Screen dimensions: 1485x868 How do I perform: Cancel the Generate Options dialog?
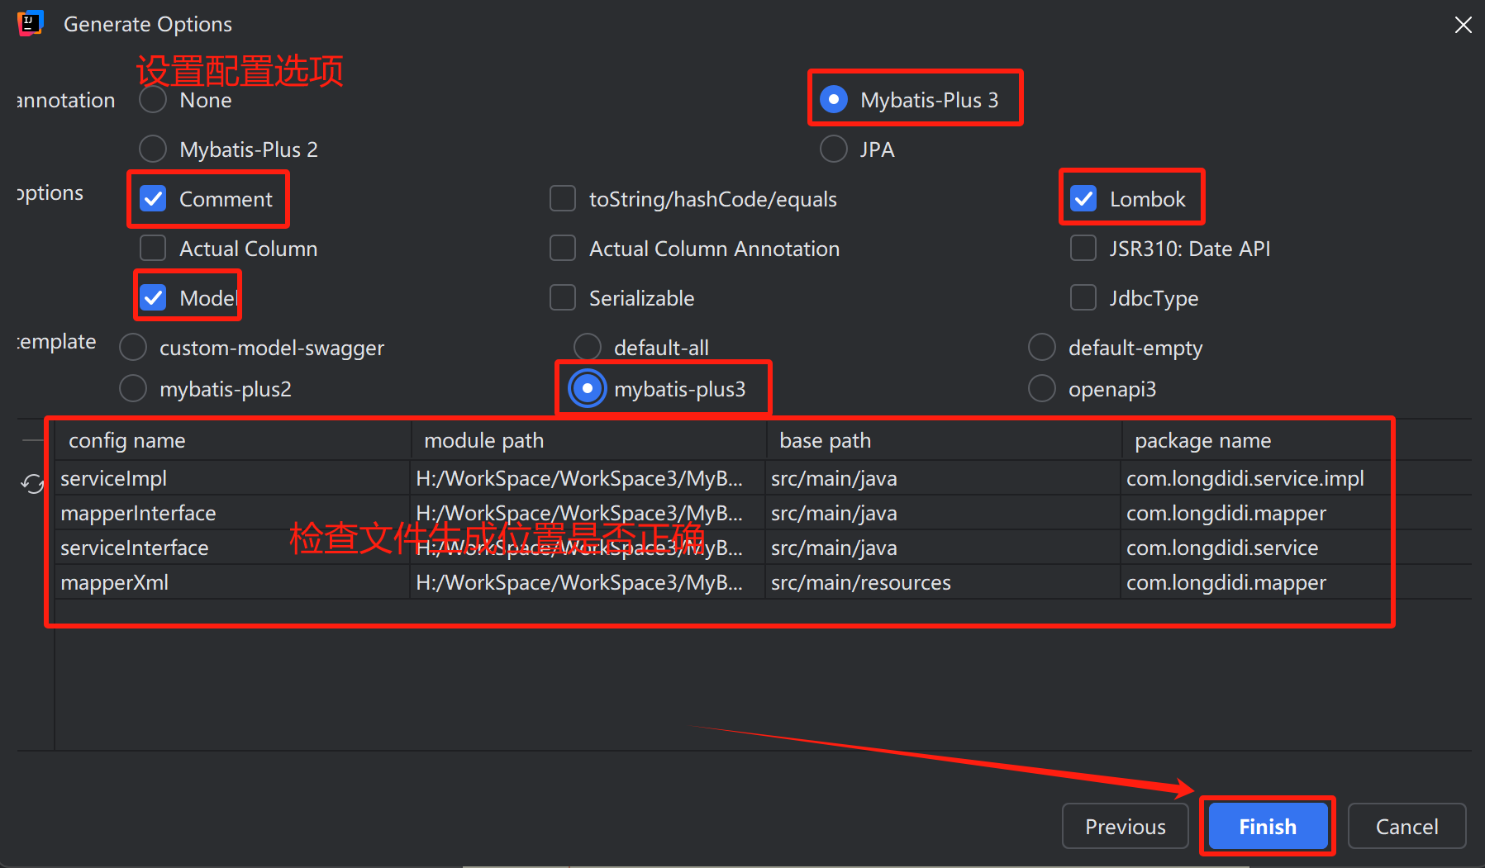coord(1406,826)
